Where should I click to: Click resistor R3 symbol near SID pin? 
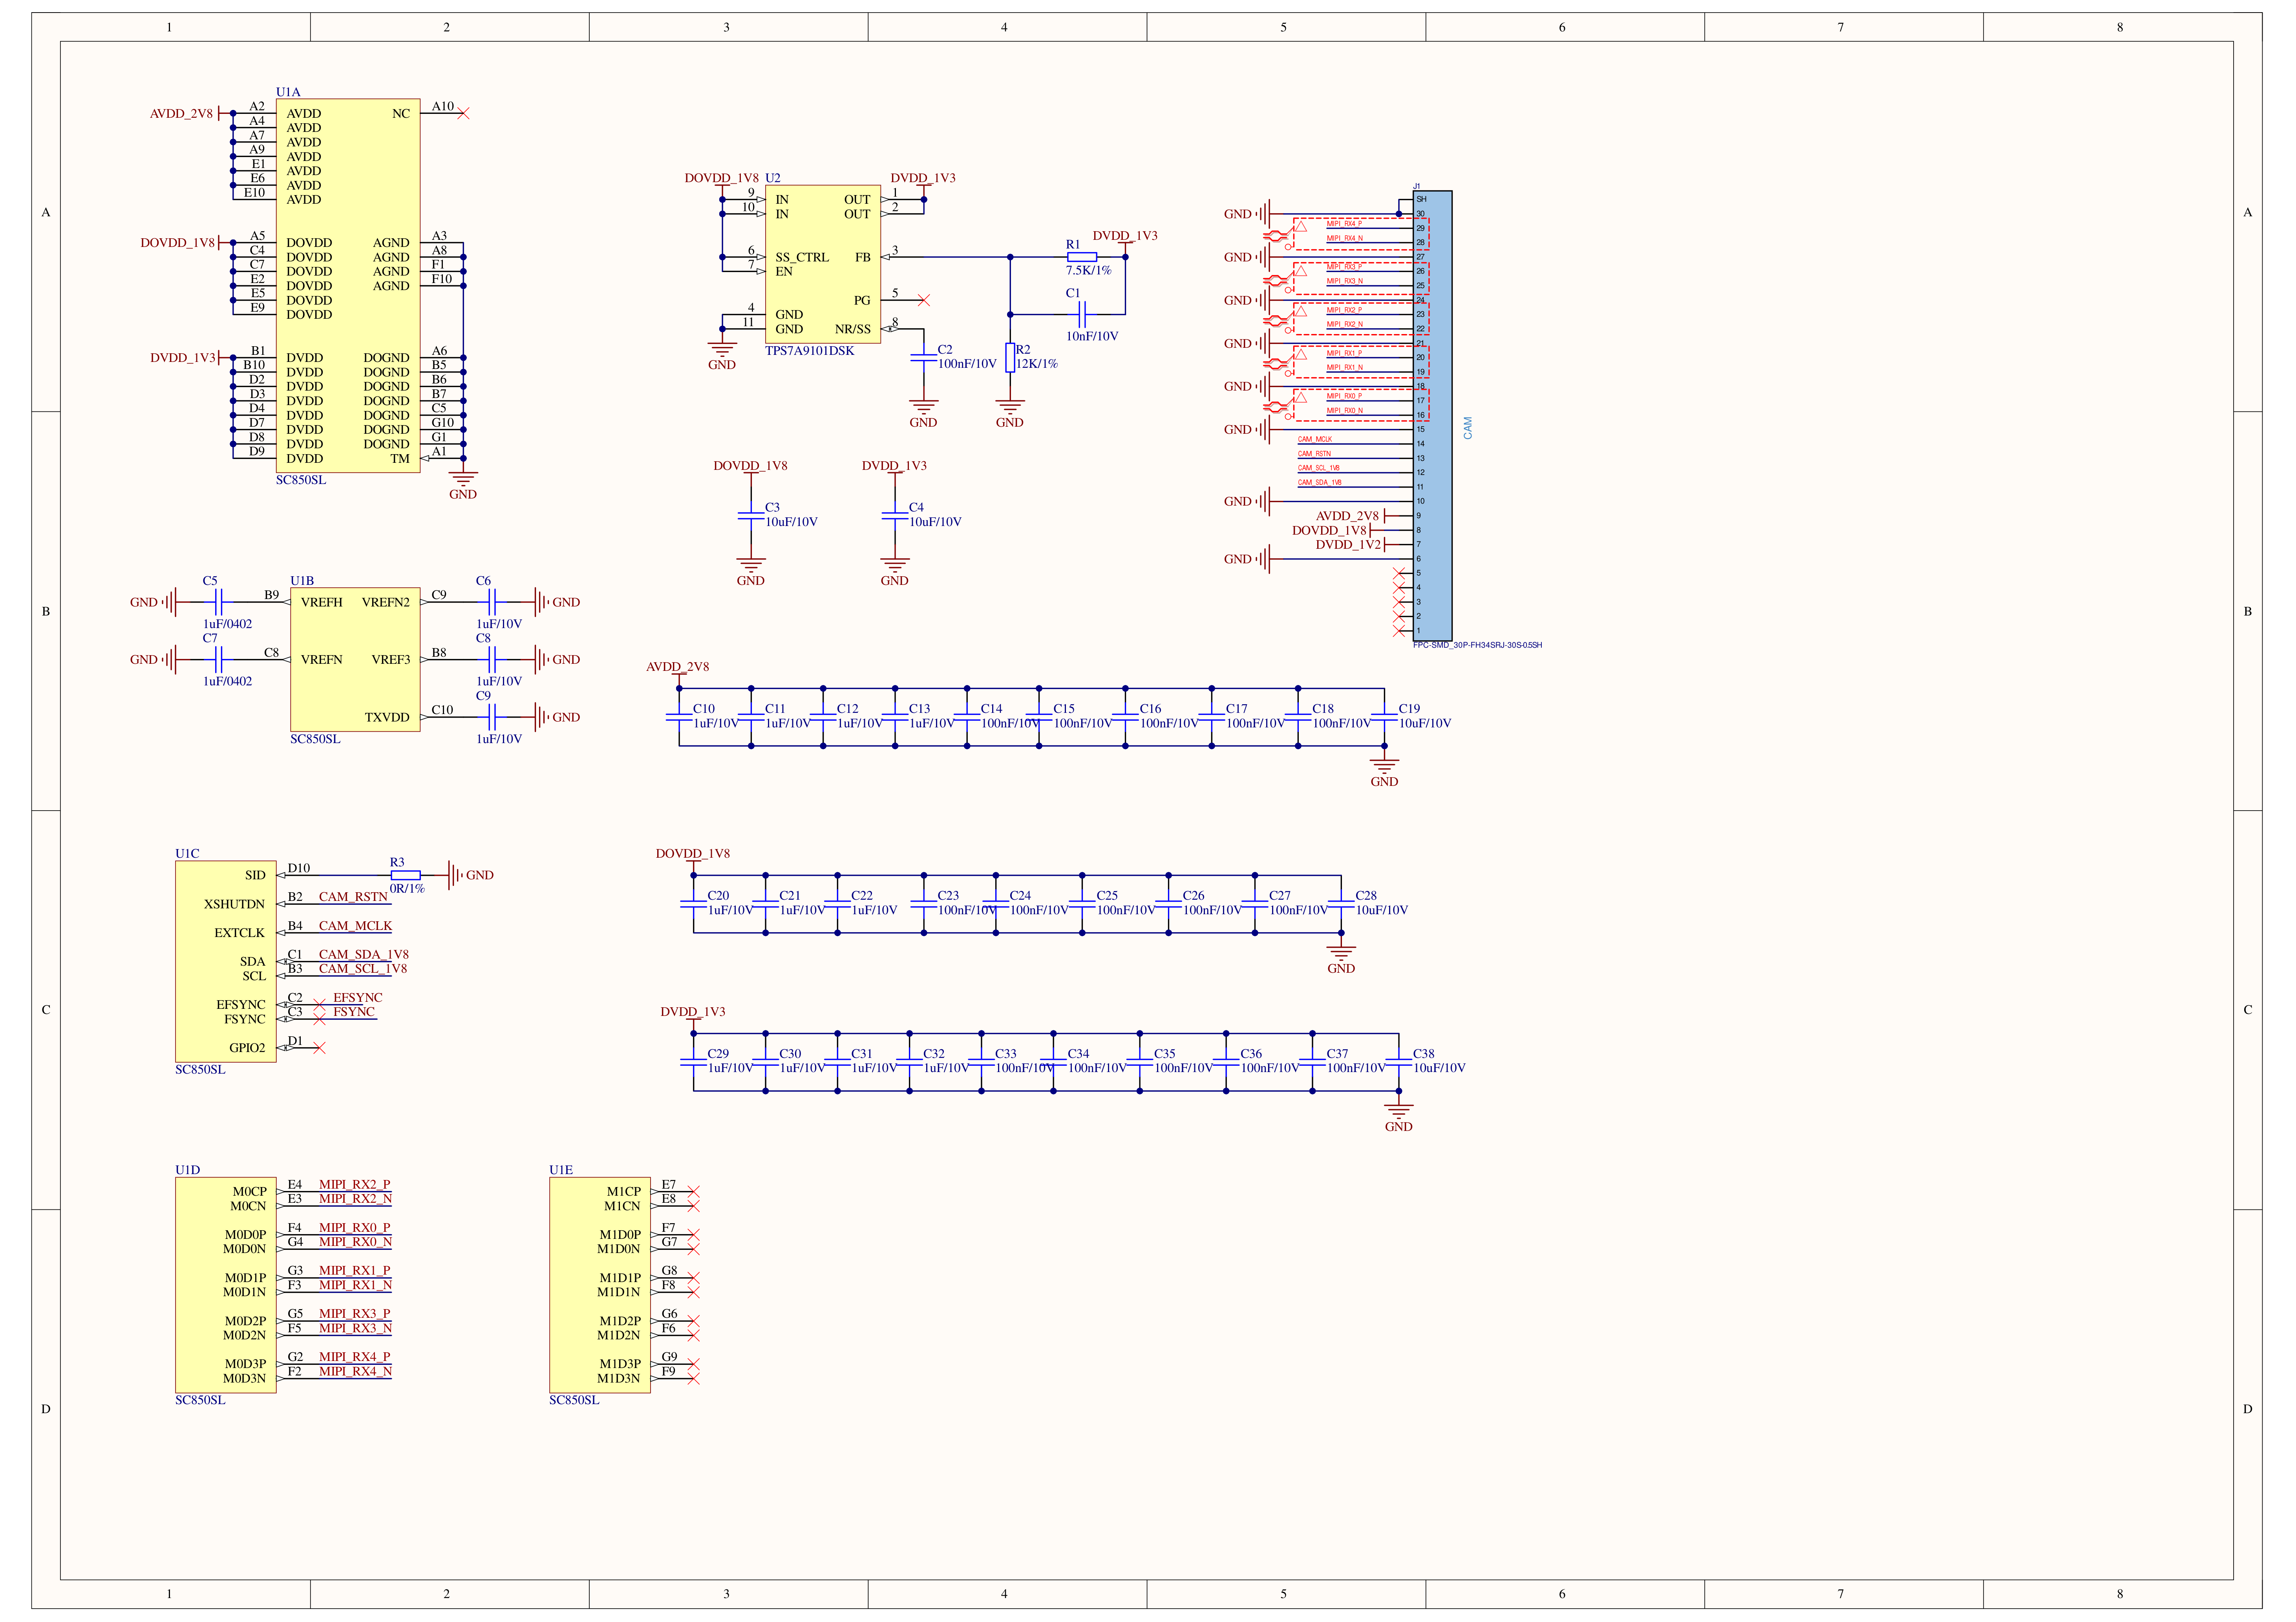pos(405,875)
